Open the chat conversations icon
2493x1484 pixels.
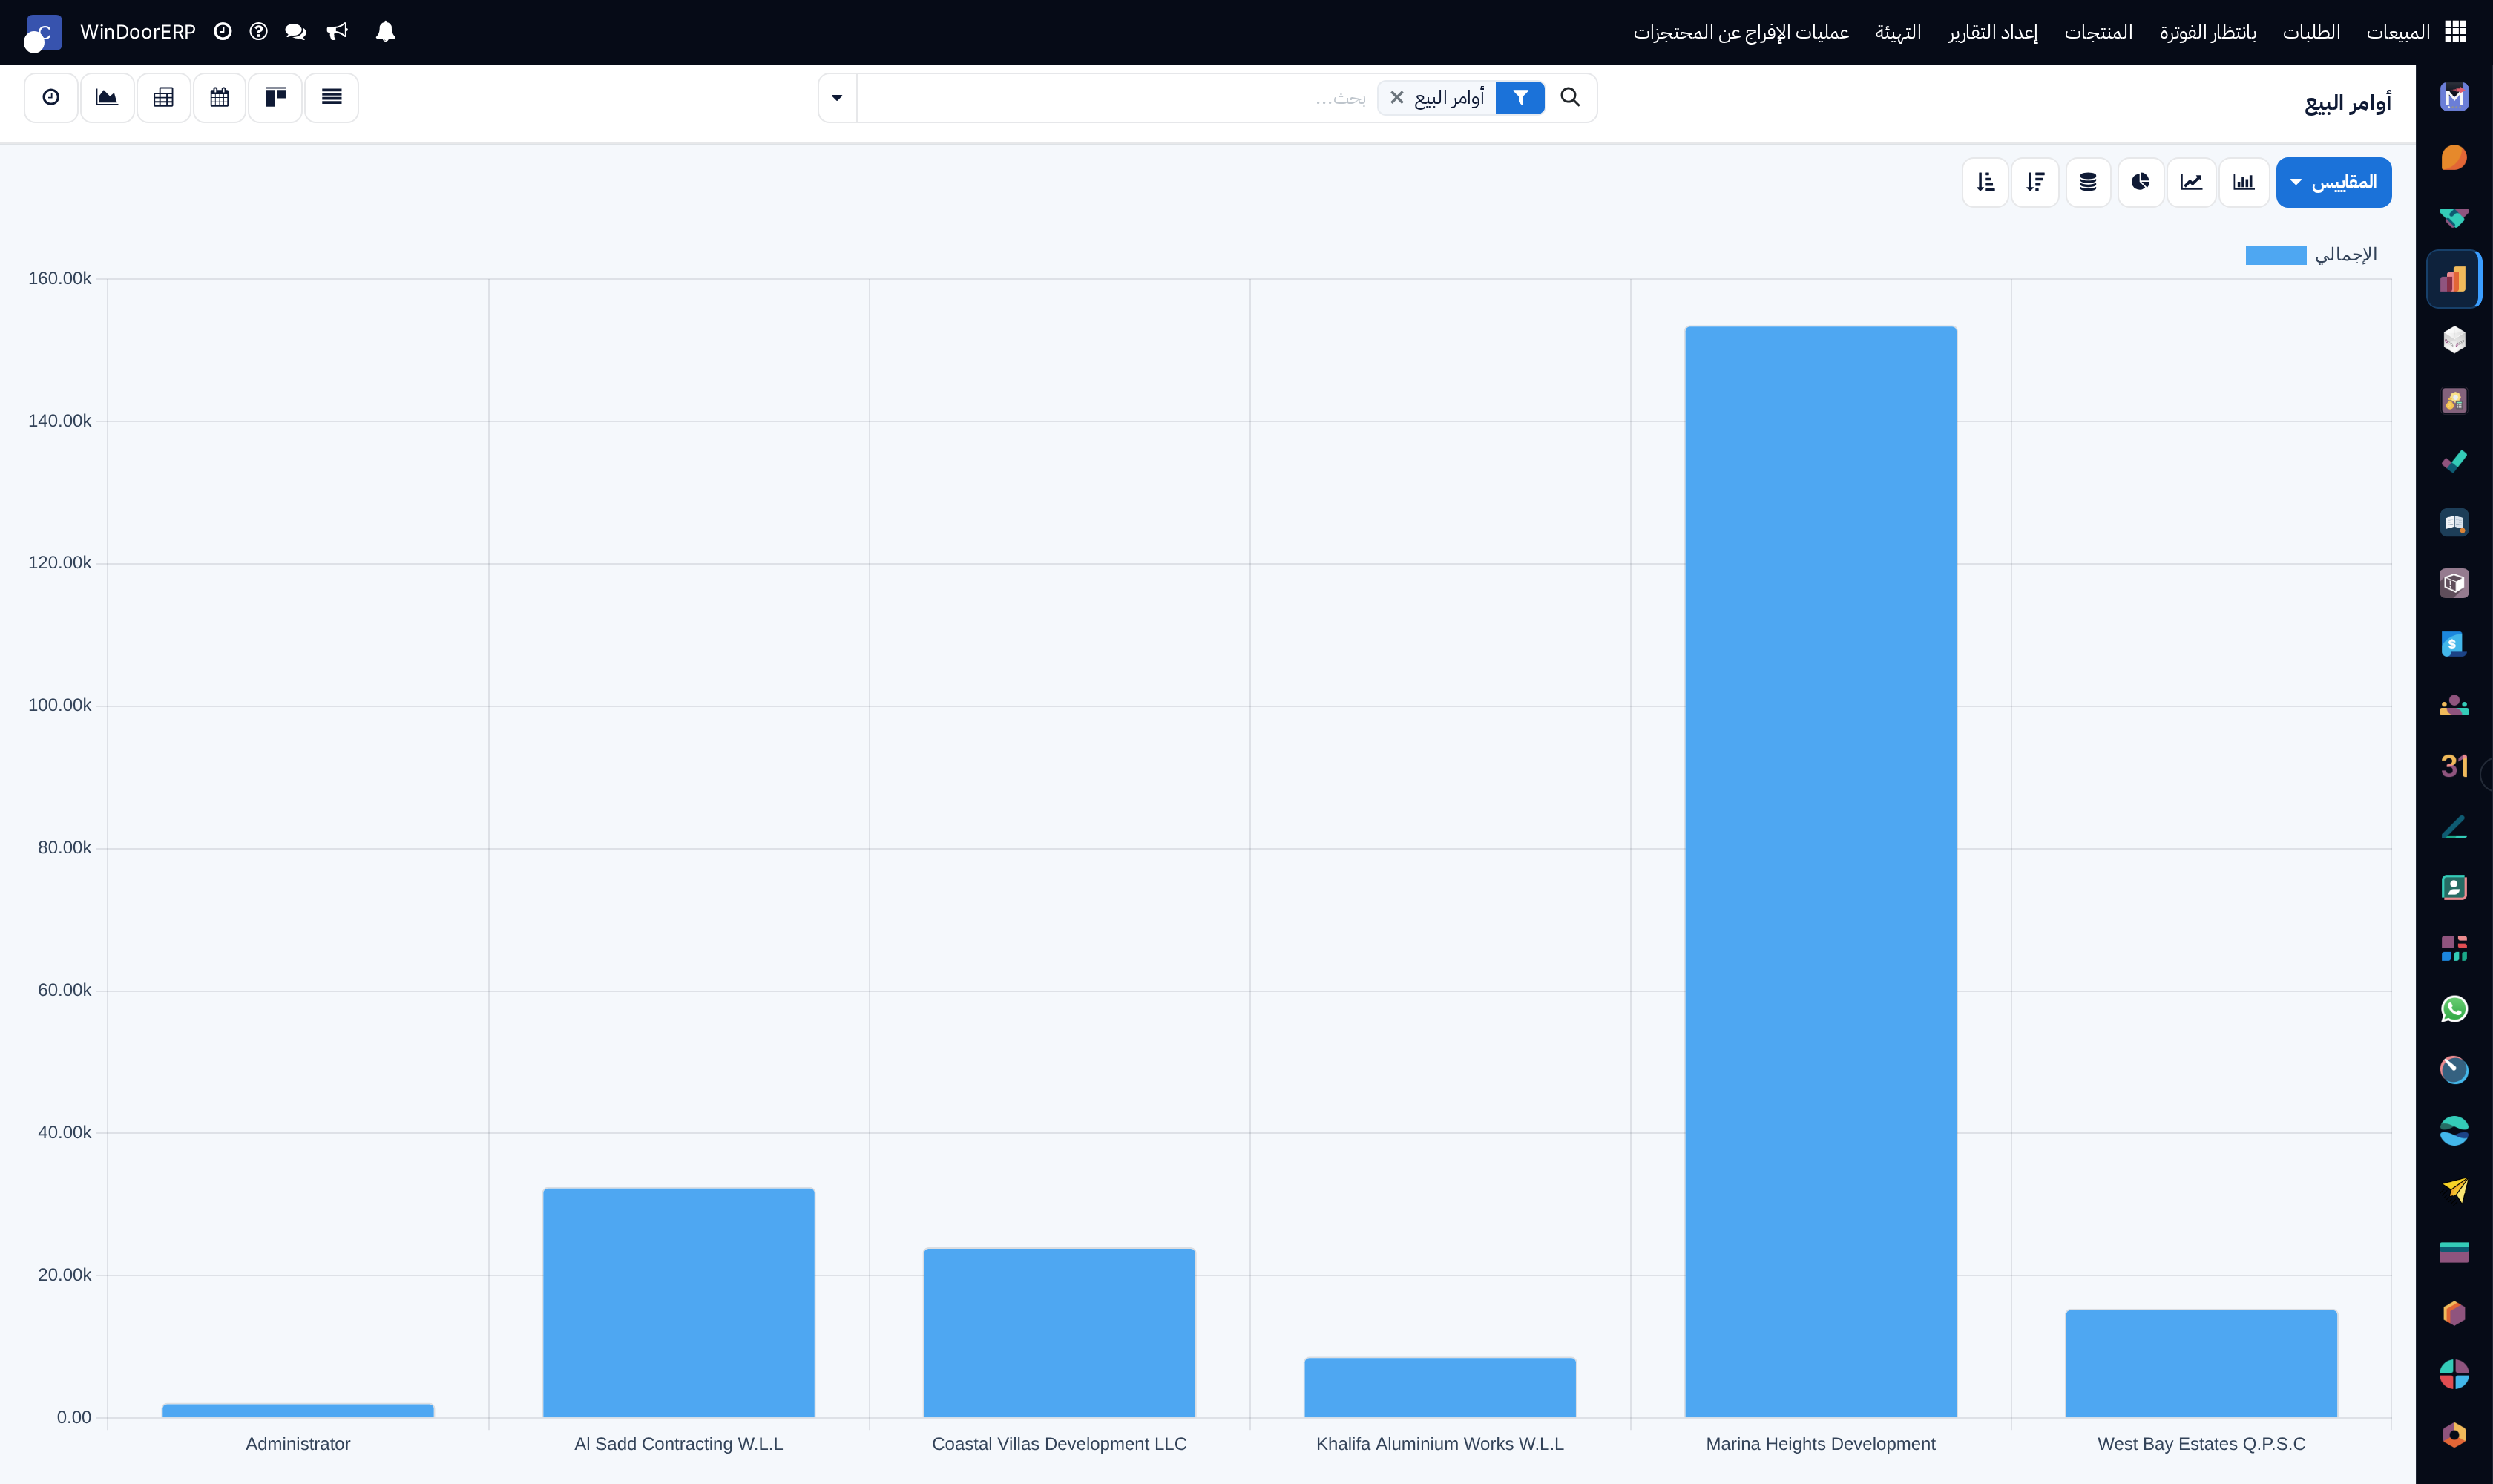point(295,32)
